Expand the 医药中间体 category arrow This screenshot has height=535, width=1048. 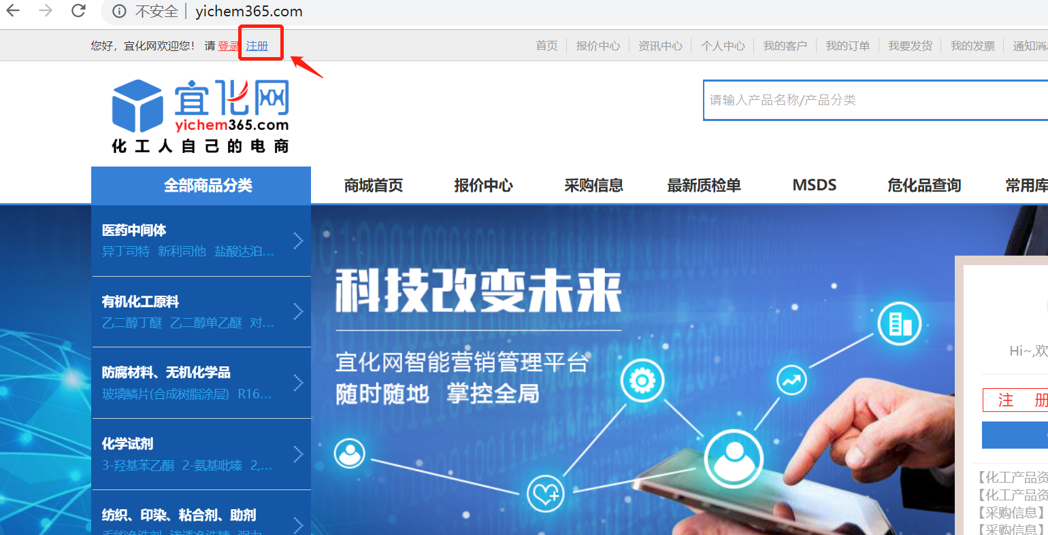click(298, 241)
